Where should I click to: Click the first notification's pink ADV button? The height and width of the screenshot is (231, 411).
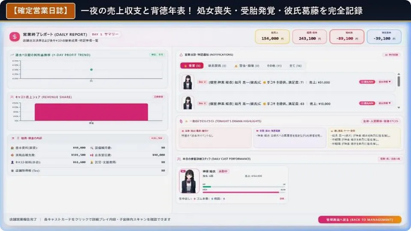click(367, 82)
